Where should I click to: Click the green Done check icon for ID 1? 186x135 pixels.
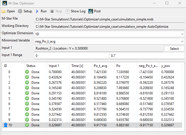click(27, 77)
